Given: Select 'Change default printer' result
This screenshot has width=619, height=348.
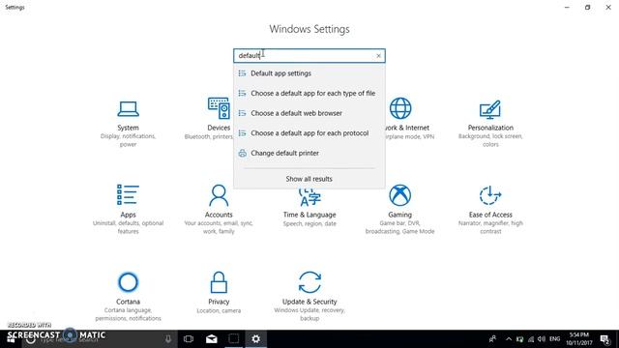Looking at the screenshot, I should pos(309,153).
